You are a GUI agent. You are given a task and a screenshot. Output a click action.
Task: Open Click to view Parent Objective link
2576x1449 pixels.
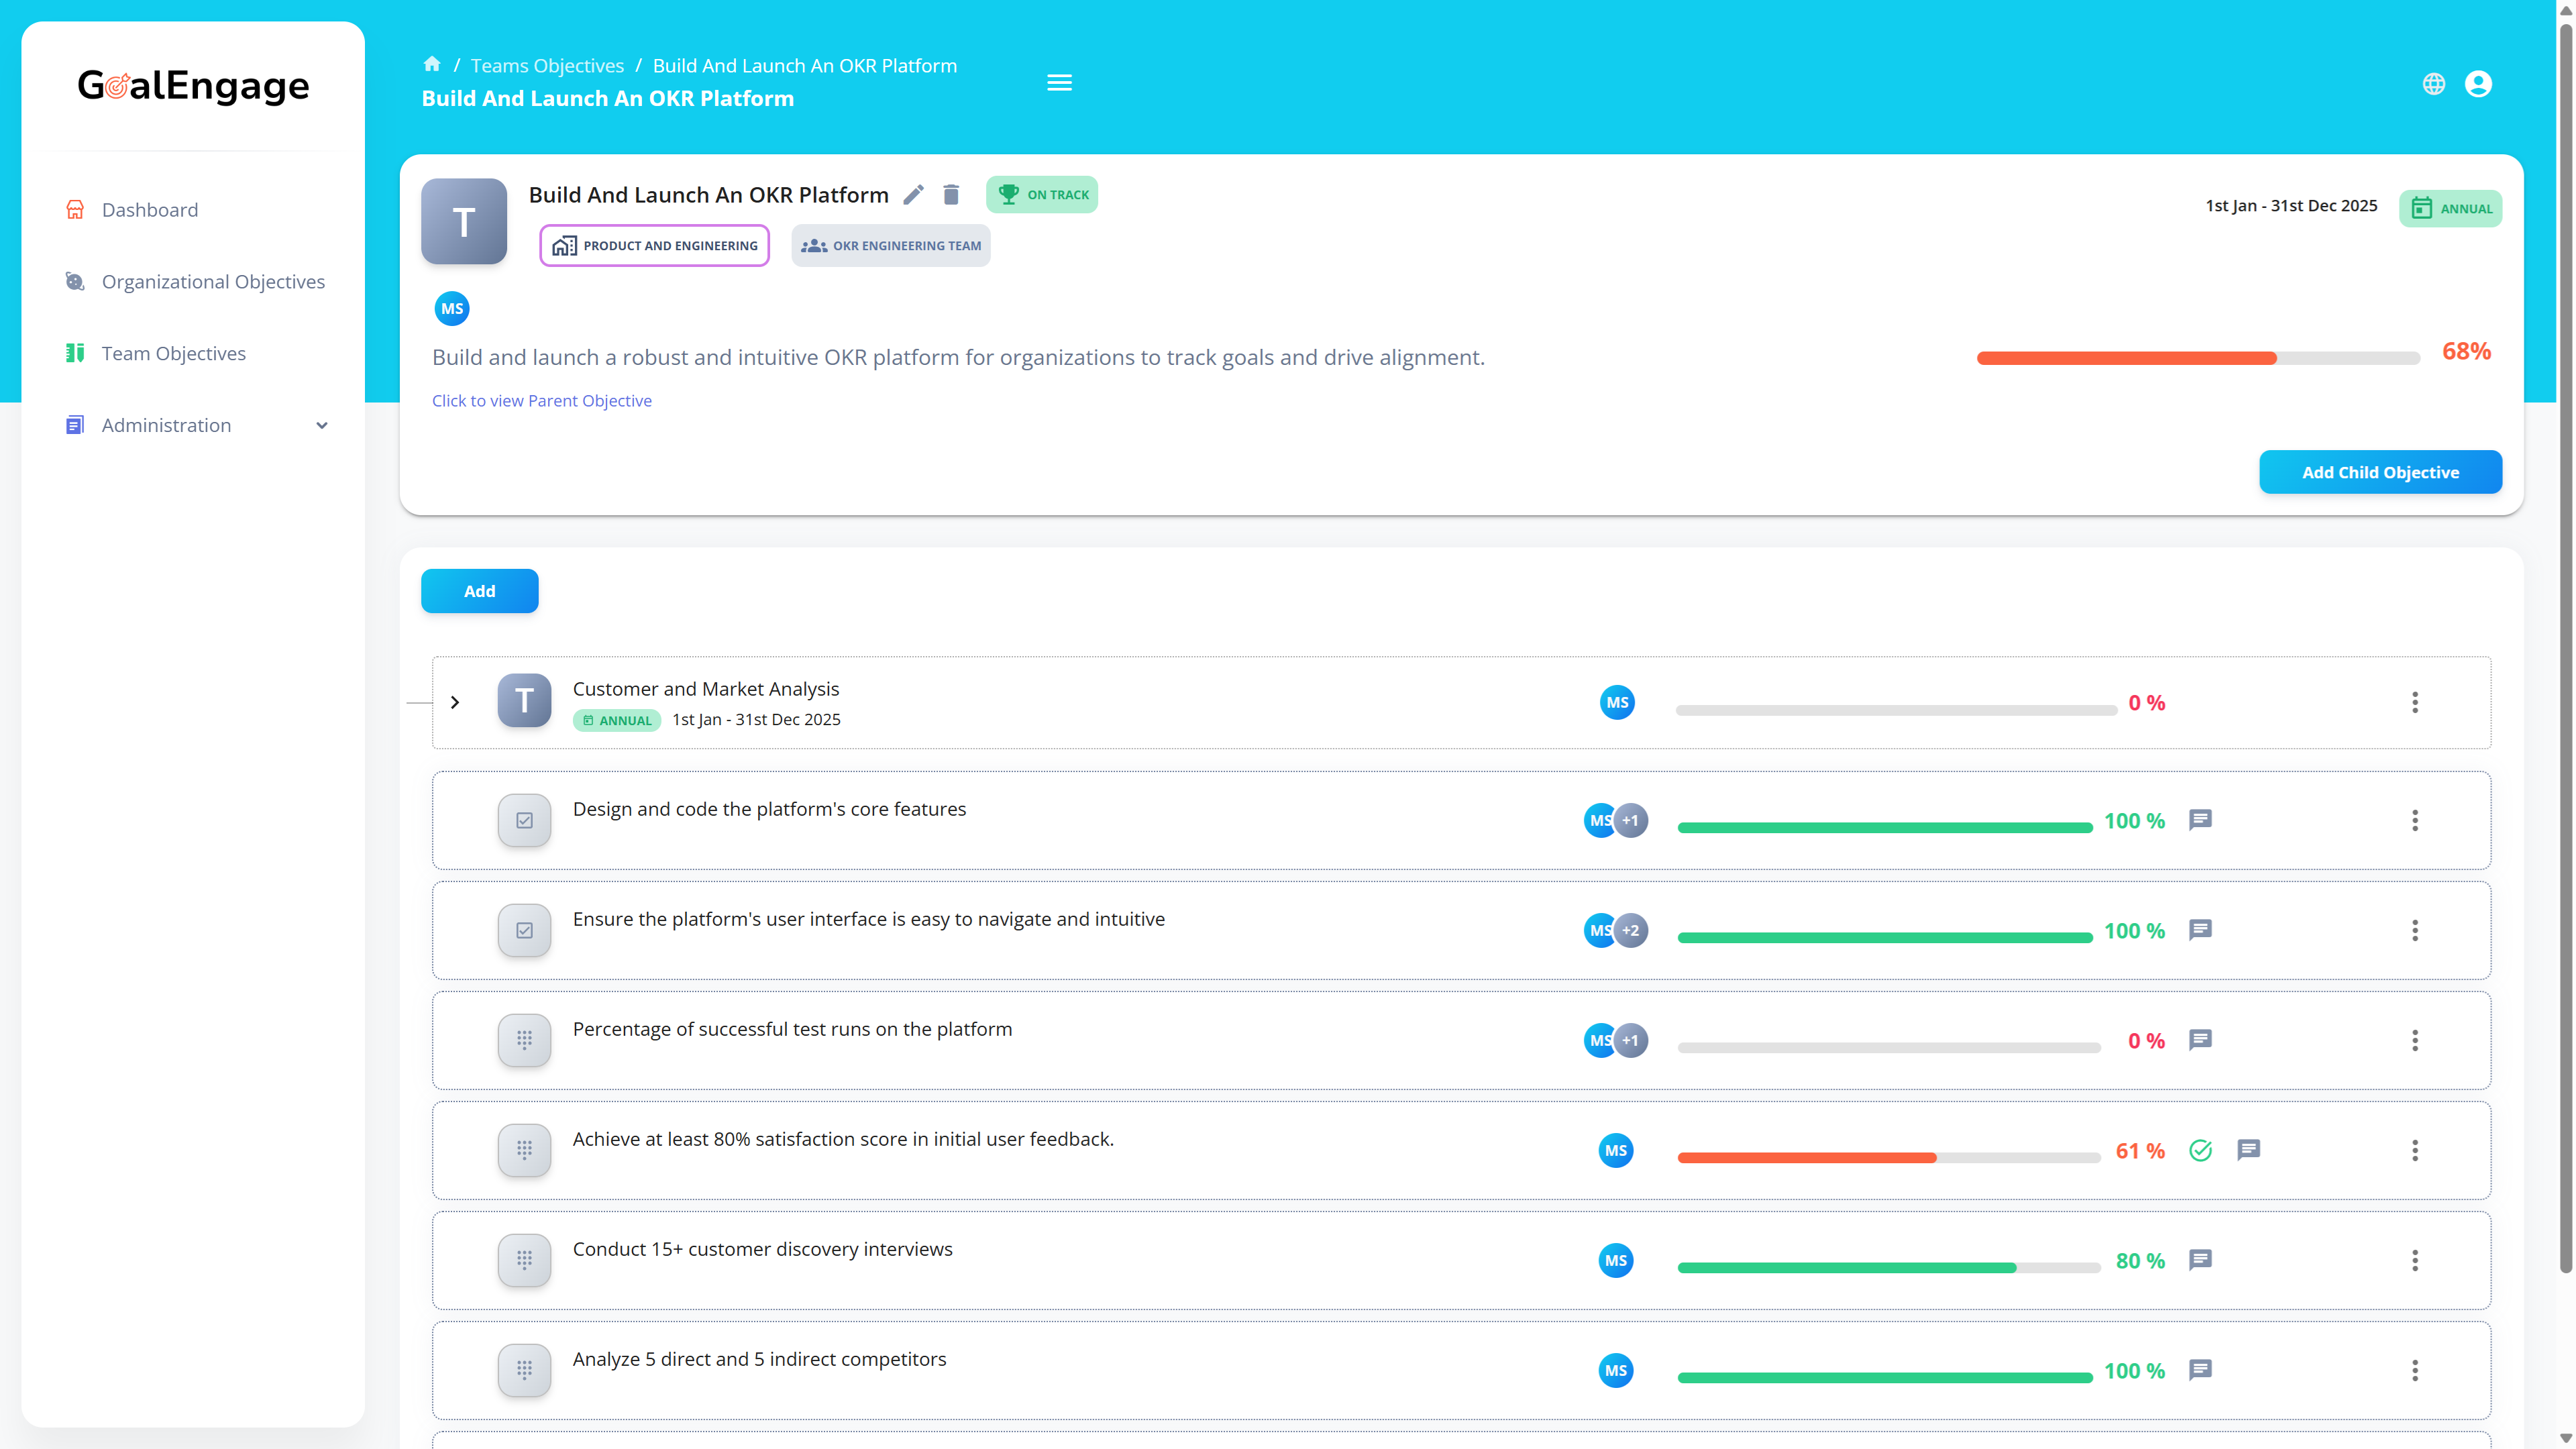[541, 401]
